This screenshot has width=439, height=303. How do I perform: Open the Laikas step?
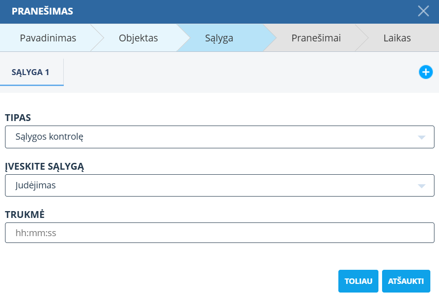pyautogui.click(x=397, y=38)
